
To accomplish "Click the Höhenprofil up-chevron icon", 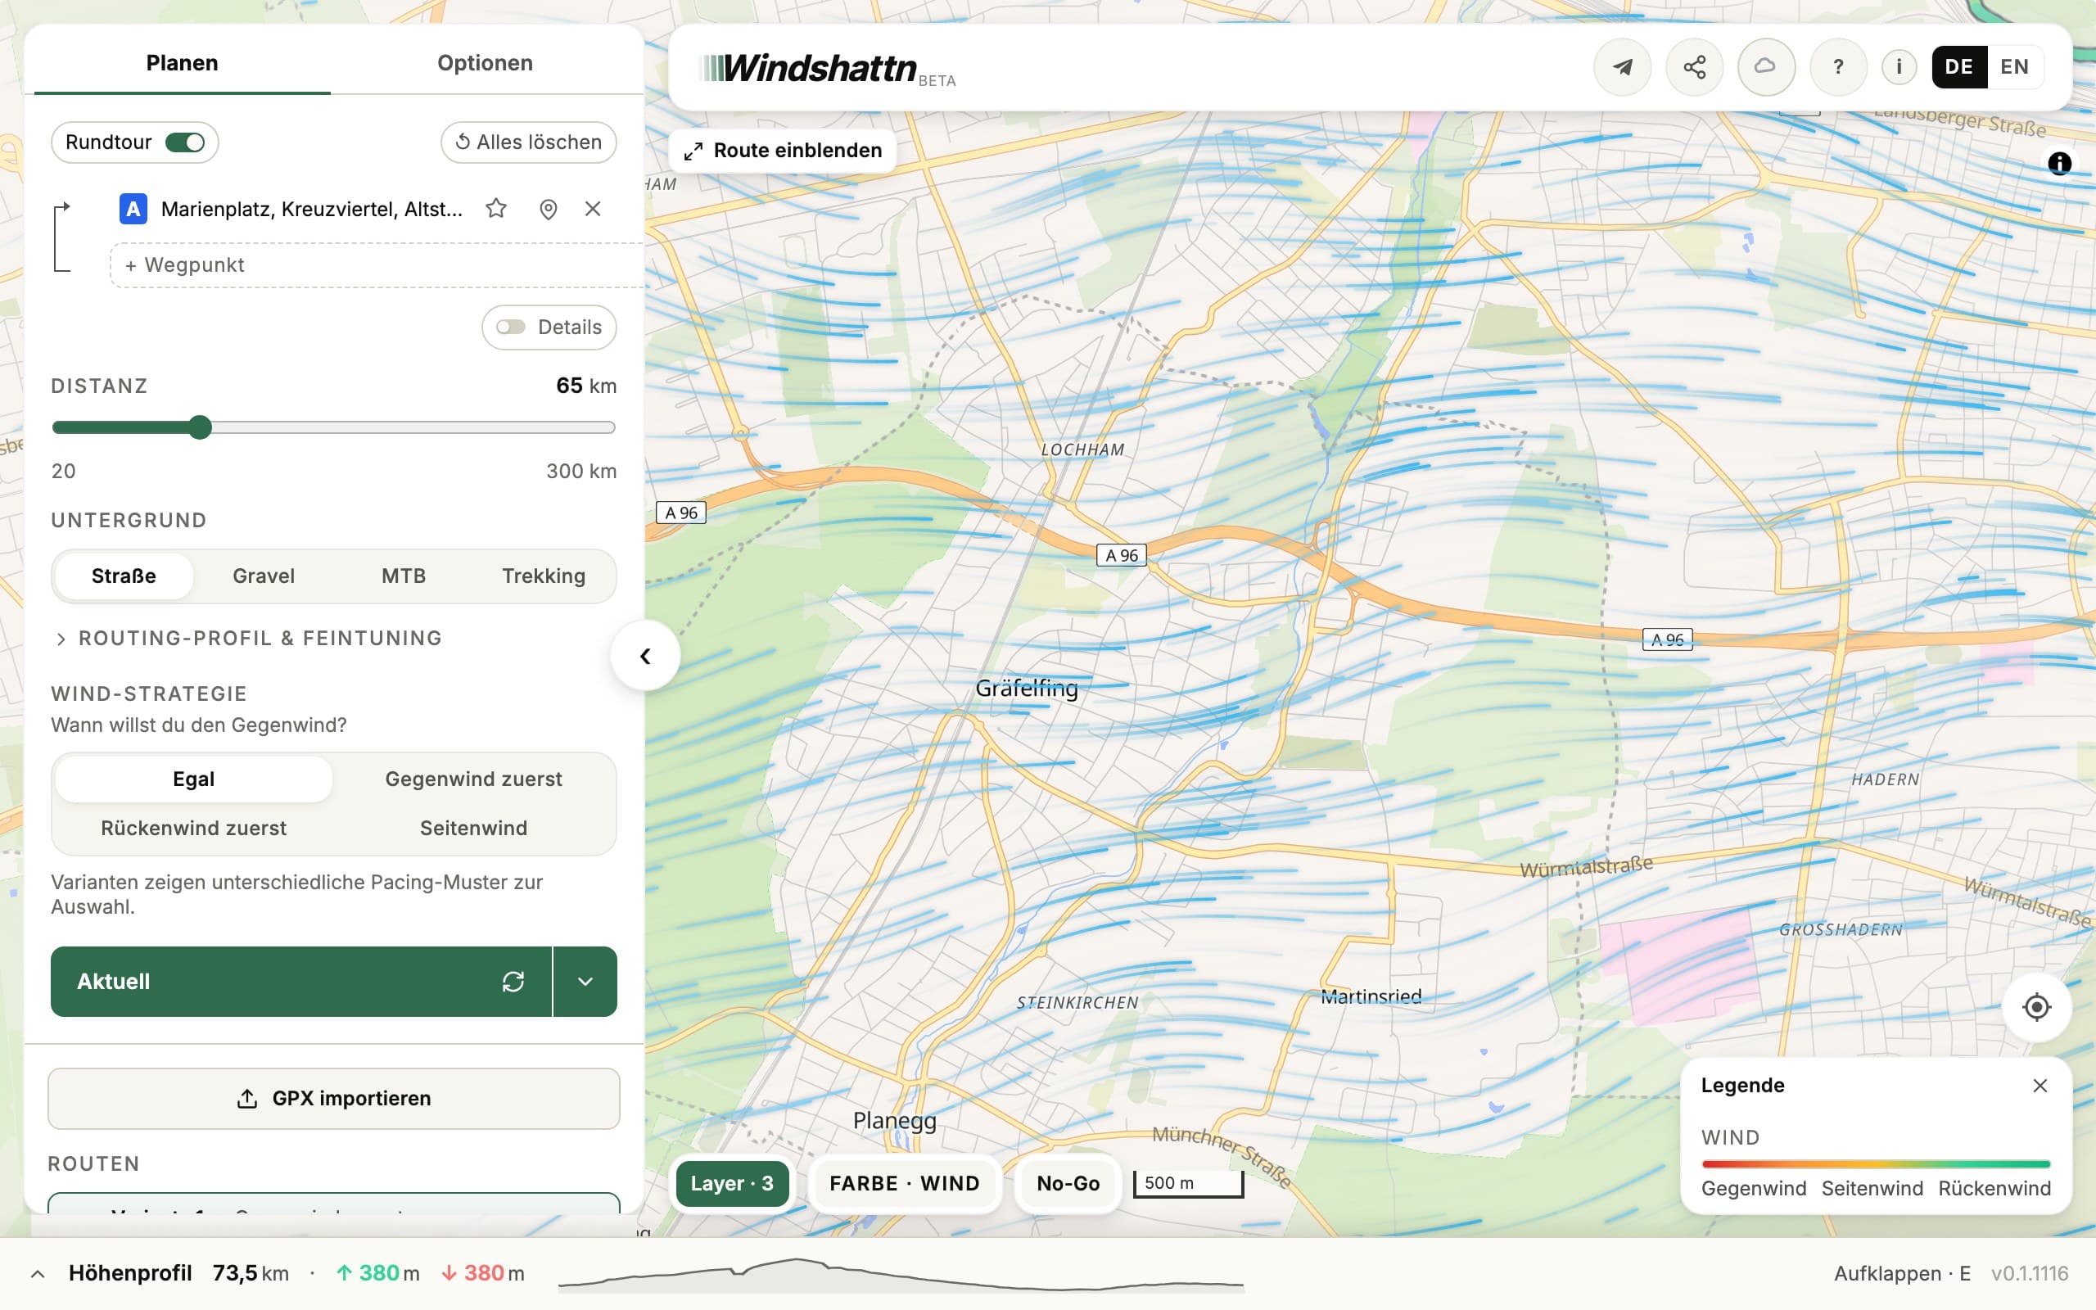I will click(x=37, y=1274).
